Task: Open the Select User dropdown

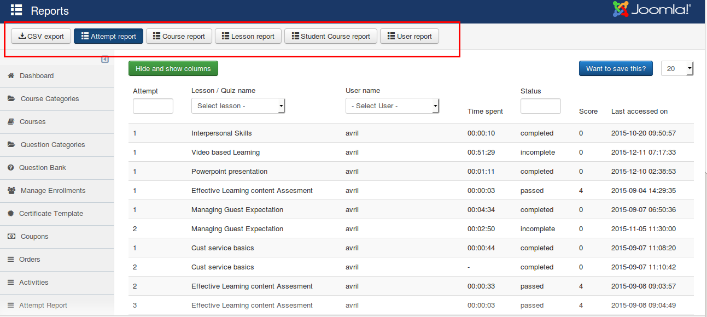Action: tap(392, 106)
